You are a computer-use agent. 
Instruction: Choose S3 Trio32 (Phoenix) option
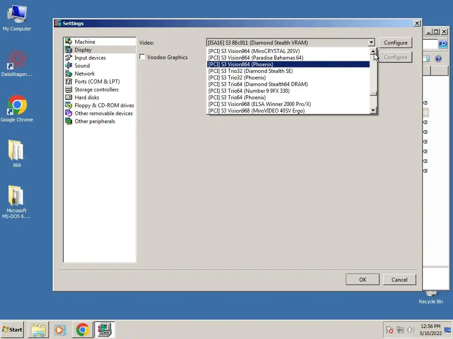(x=288, y=78)
